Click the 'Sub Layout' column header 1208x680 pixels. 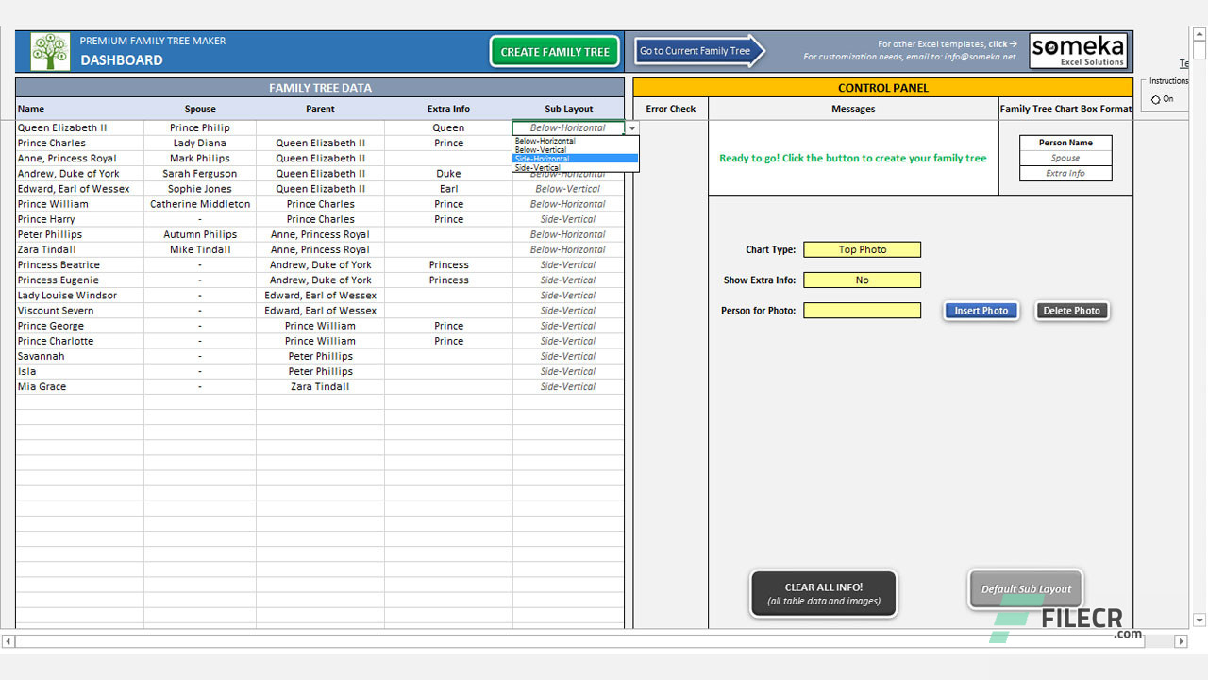[x=568, y=109]
